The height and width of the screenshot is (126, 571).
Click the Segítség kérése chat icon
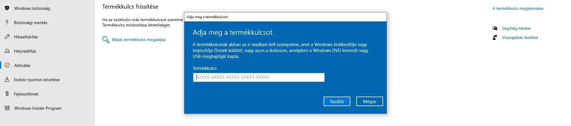click(x=495, y=28)
